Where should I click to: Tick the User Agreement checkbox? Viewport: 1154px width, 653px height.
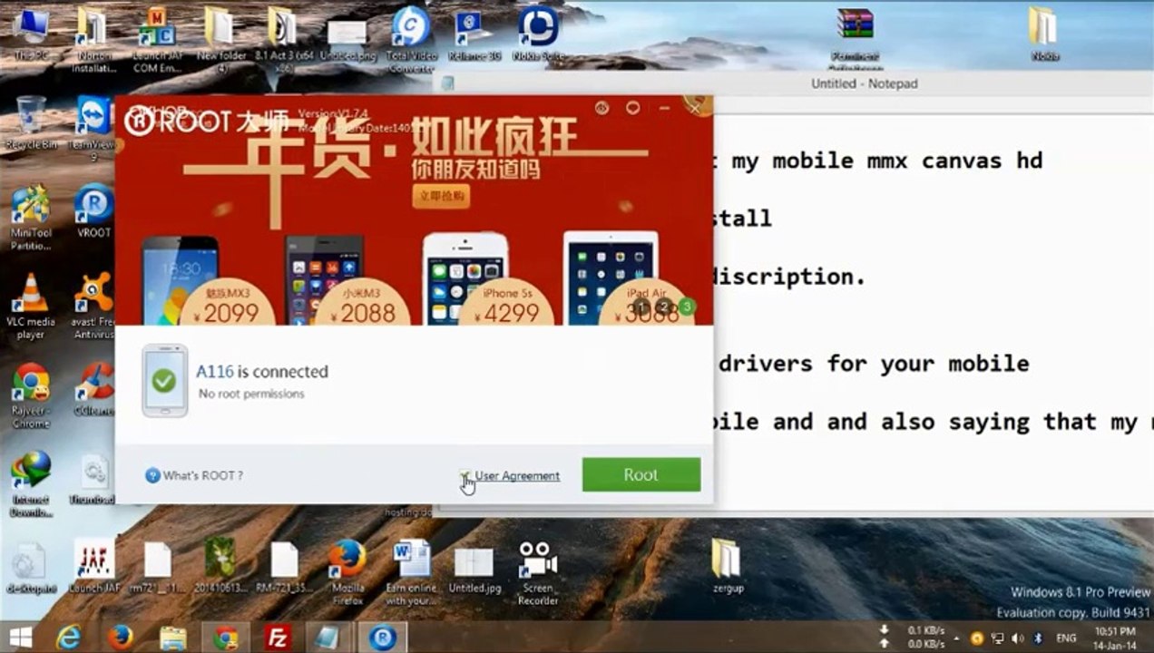tap(465, 475)
